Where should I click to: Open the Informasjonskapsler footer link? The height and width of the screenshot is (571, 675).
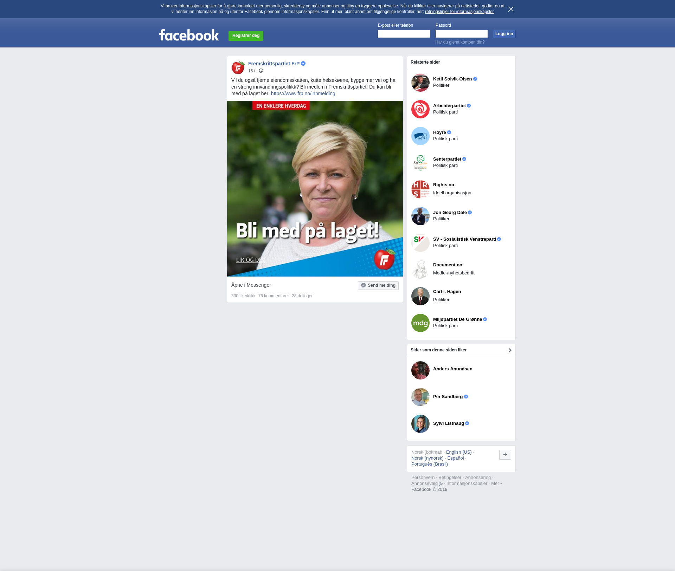tap(467, 484)
